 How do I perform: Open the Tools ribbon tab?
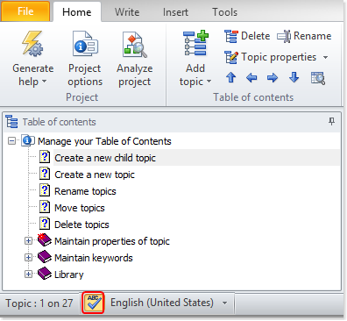point(224,12)
